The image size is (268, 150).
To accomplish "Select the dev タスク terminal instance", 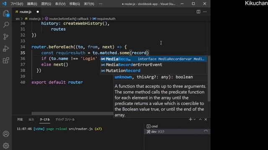I will click(177, 132).
